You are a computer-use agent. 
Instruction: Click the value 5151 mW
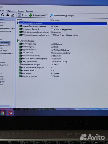[55, 76]
